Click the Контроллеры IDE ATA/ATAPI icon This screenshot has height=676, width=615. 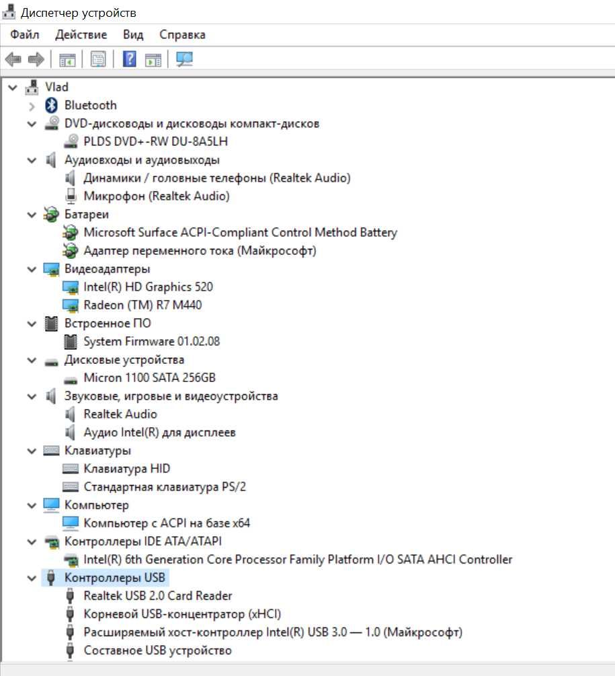point(52,542)
